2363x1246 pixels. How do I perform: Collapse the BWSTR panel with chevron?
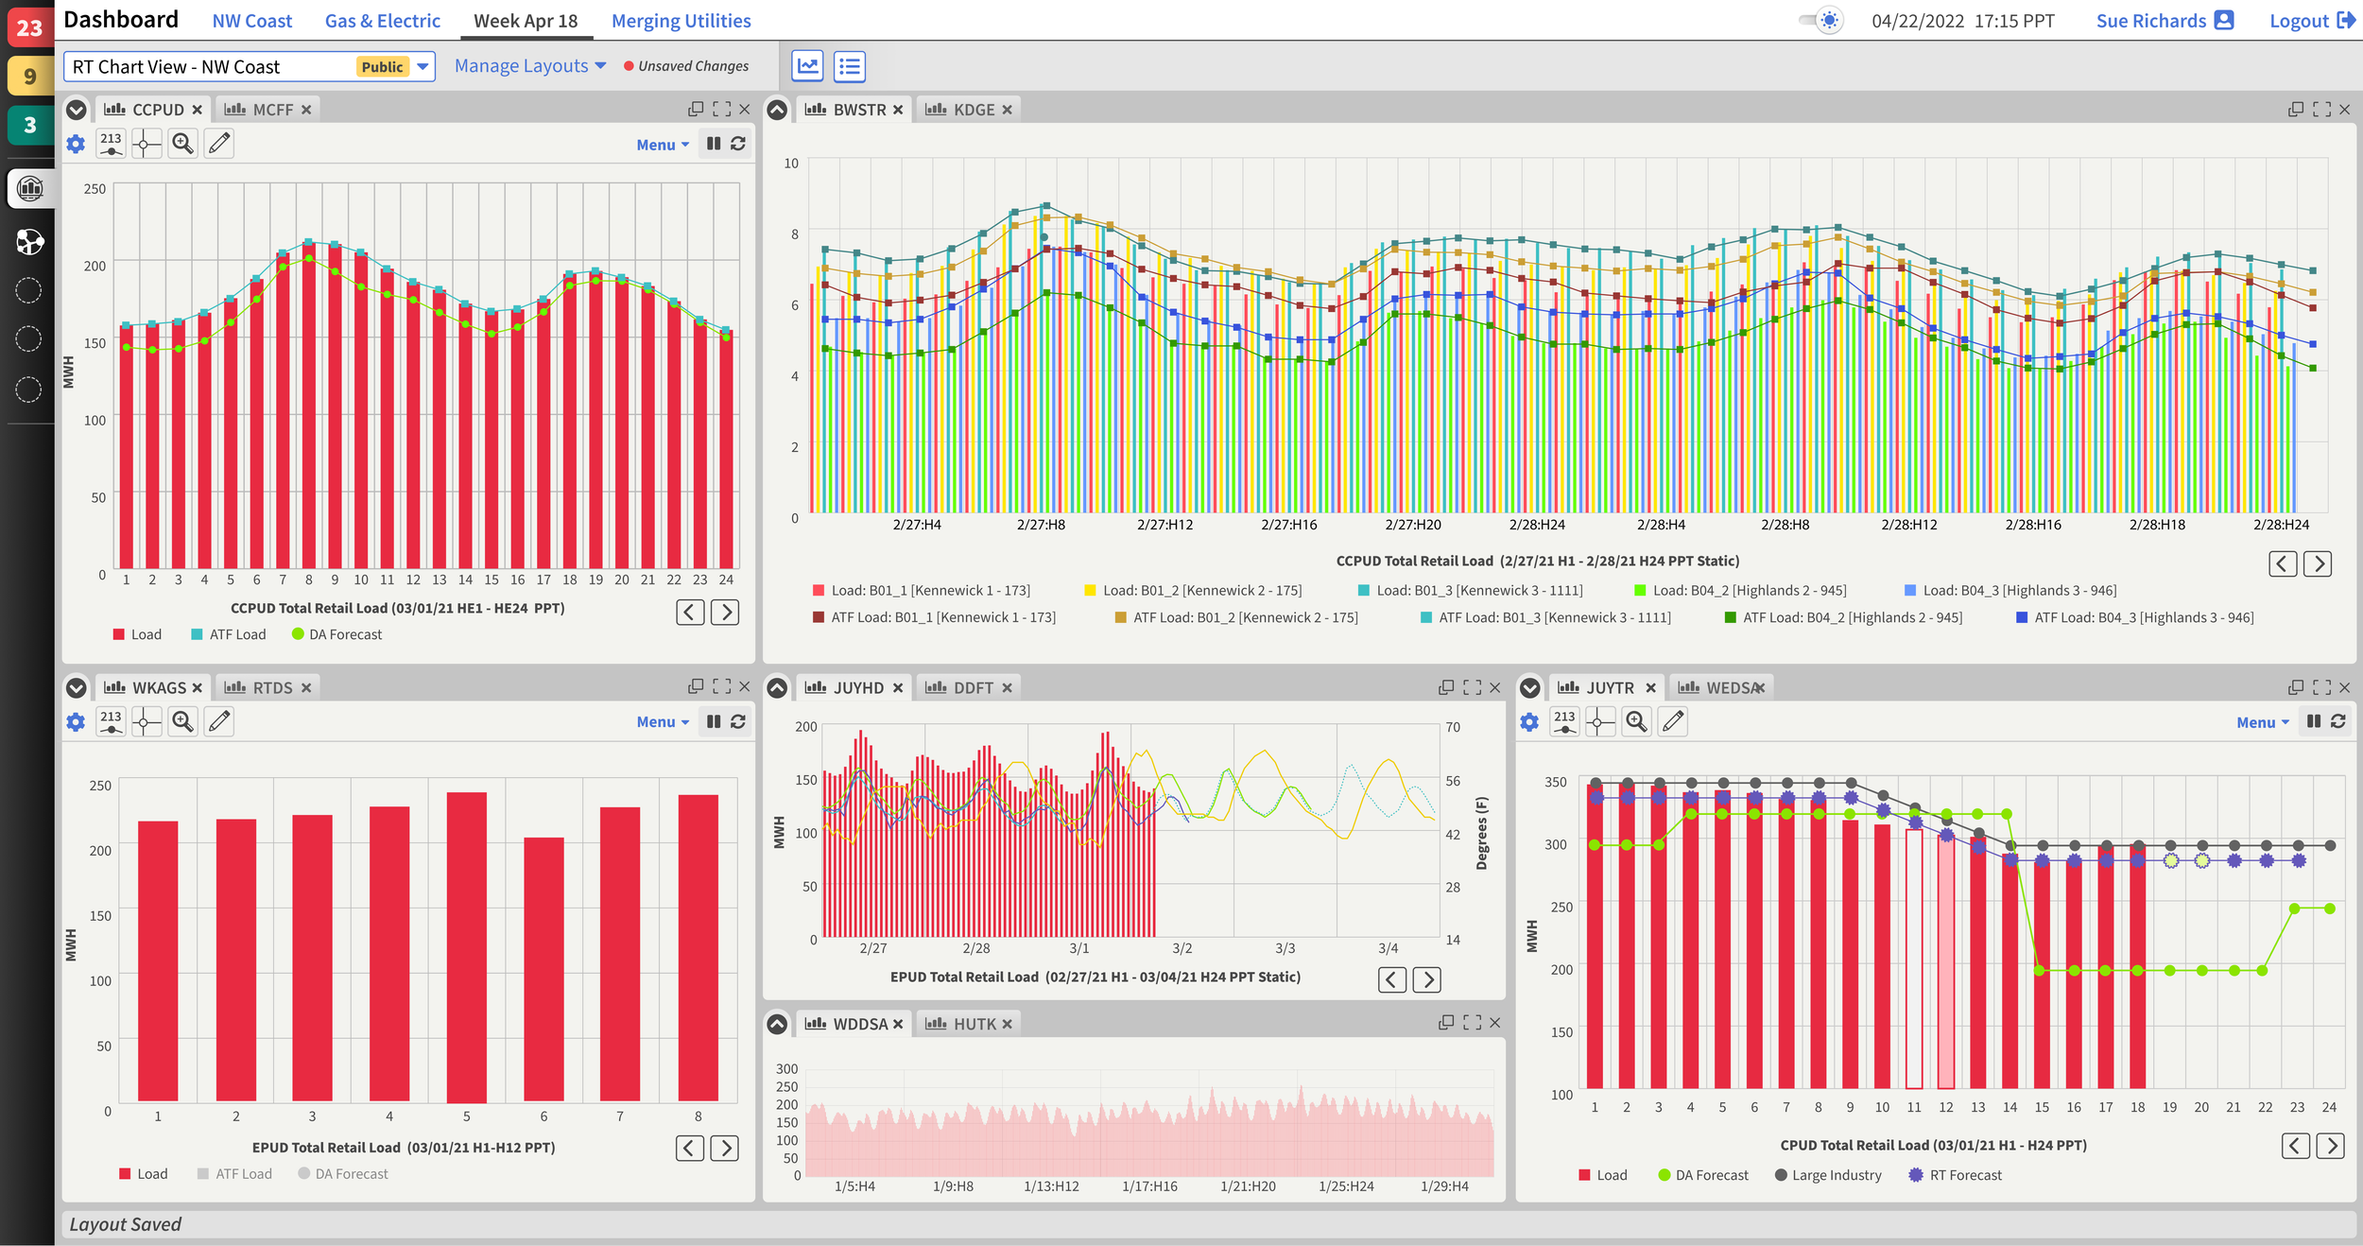pos(777,110)
